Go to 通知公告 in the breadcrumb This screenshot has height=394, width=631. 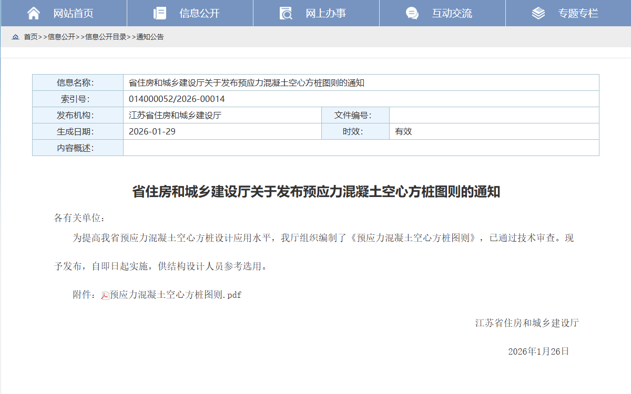[150, 37]
